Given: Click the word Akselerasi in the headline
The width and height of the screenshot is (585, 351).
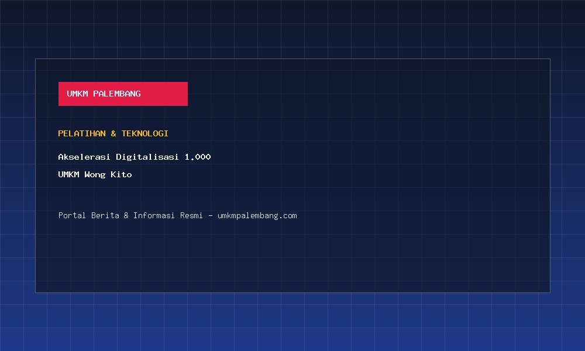Looking at the screenshot, I should (84, 157).
